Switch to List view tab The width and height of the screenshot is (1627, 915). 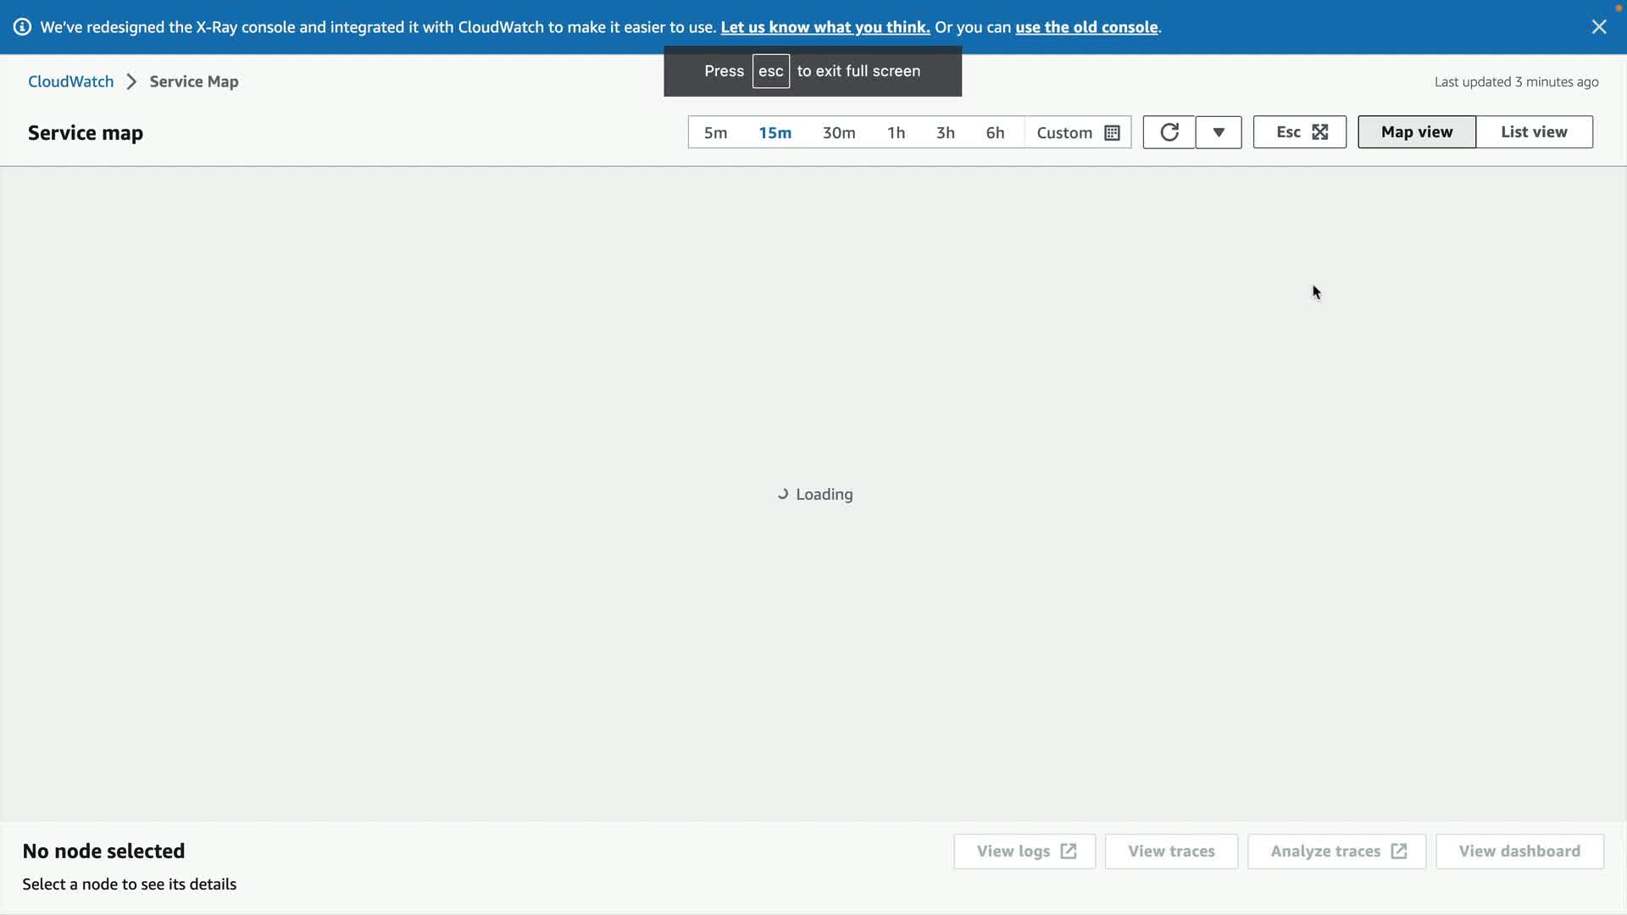(x=1533, y=132)
